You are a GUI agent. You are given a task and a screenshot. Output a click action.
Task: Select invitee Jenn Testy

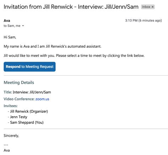click(x=19, y=117)
